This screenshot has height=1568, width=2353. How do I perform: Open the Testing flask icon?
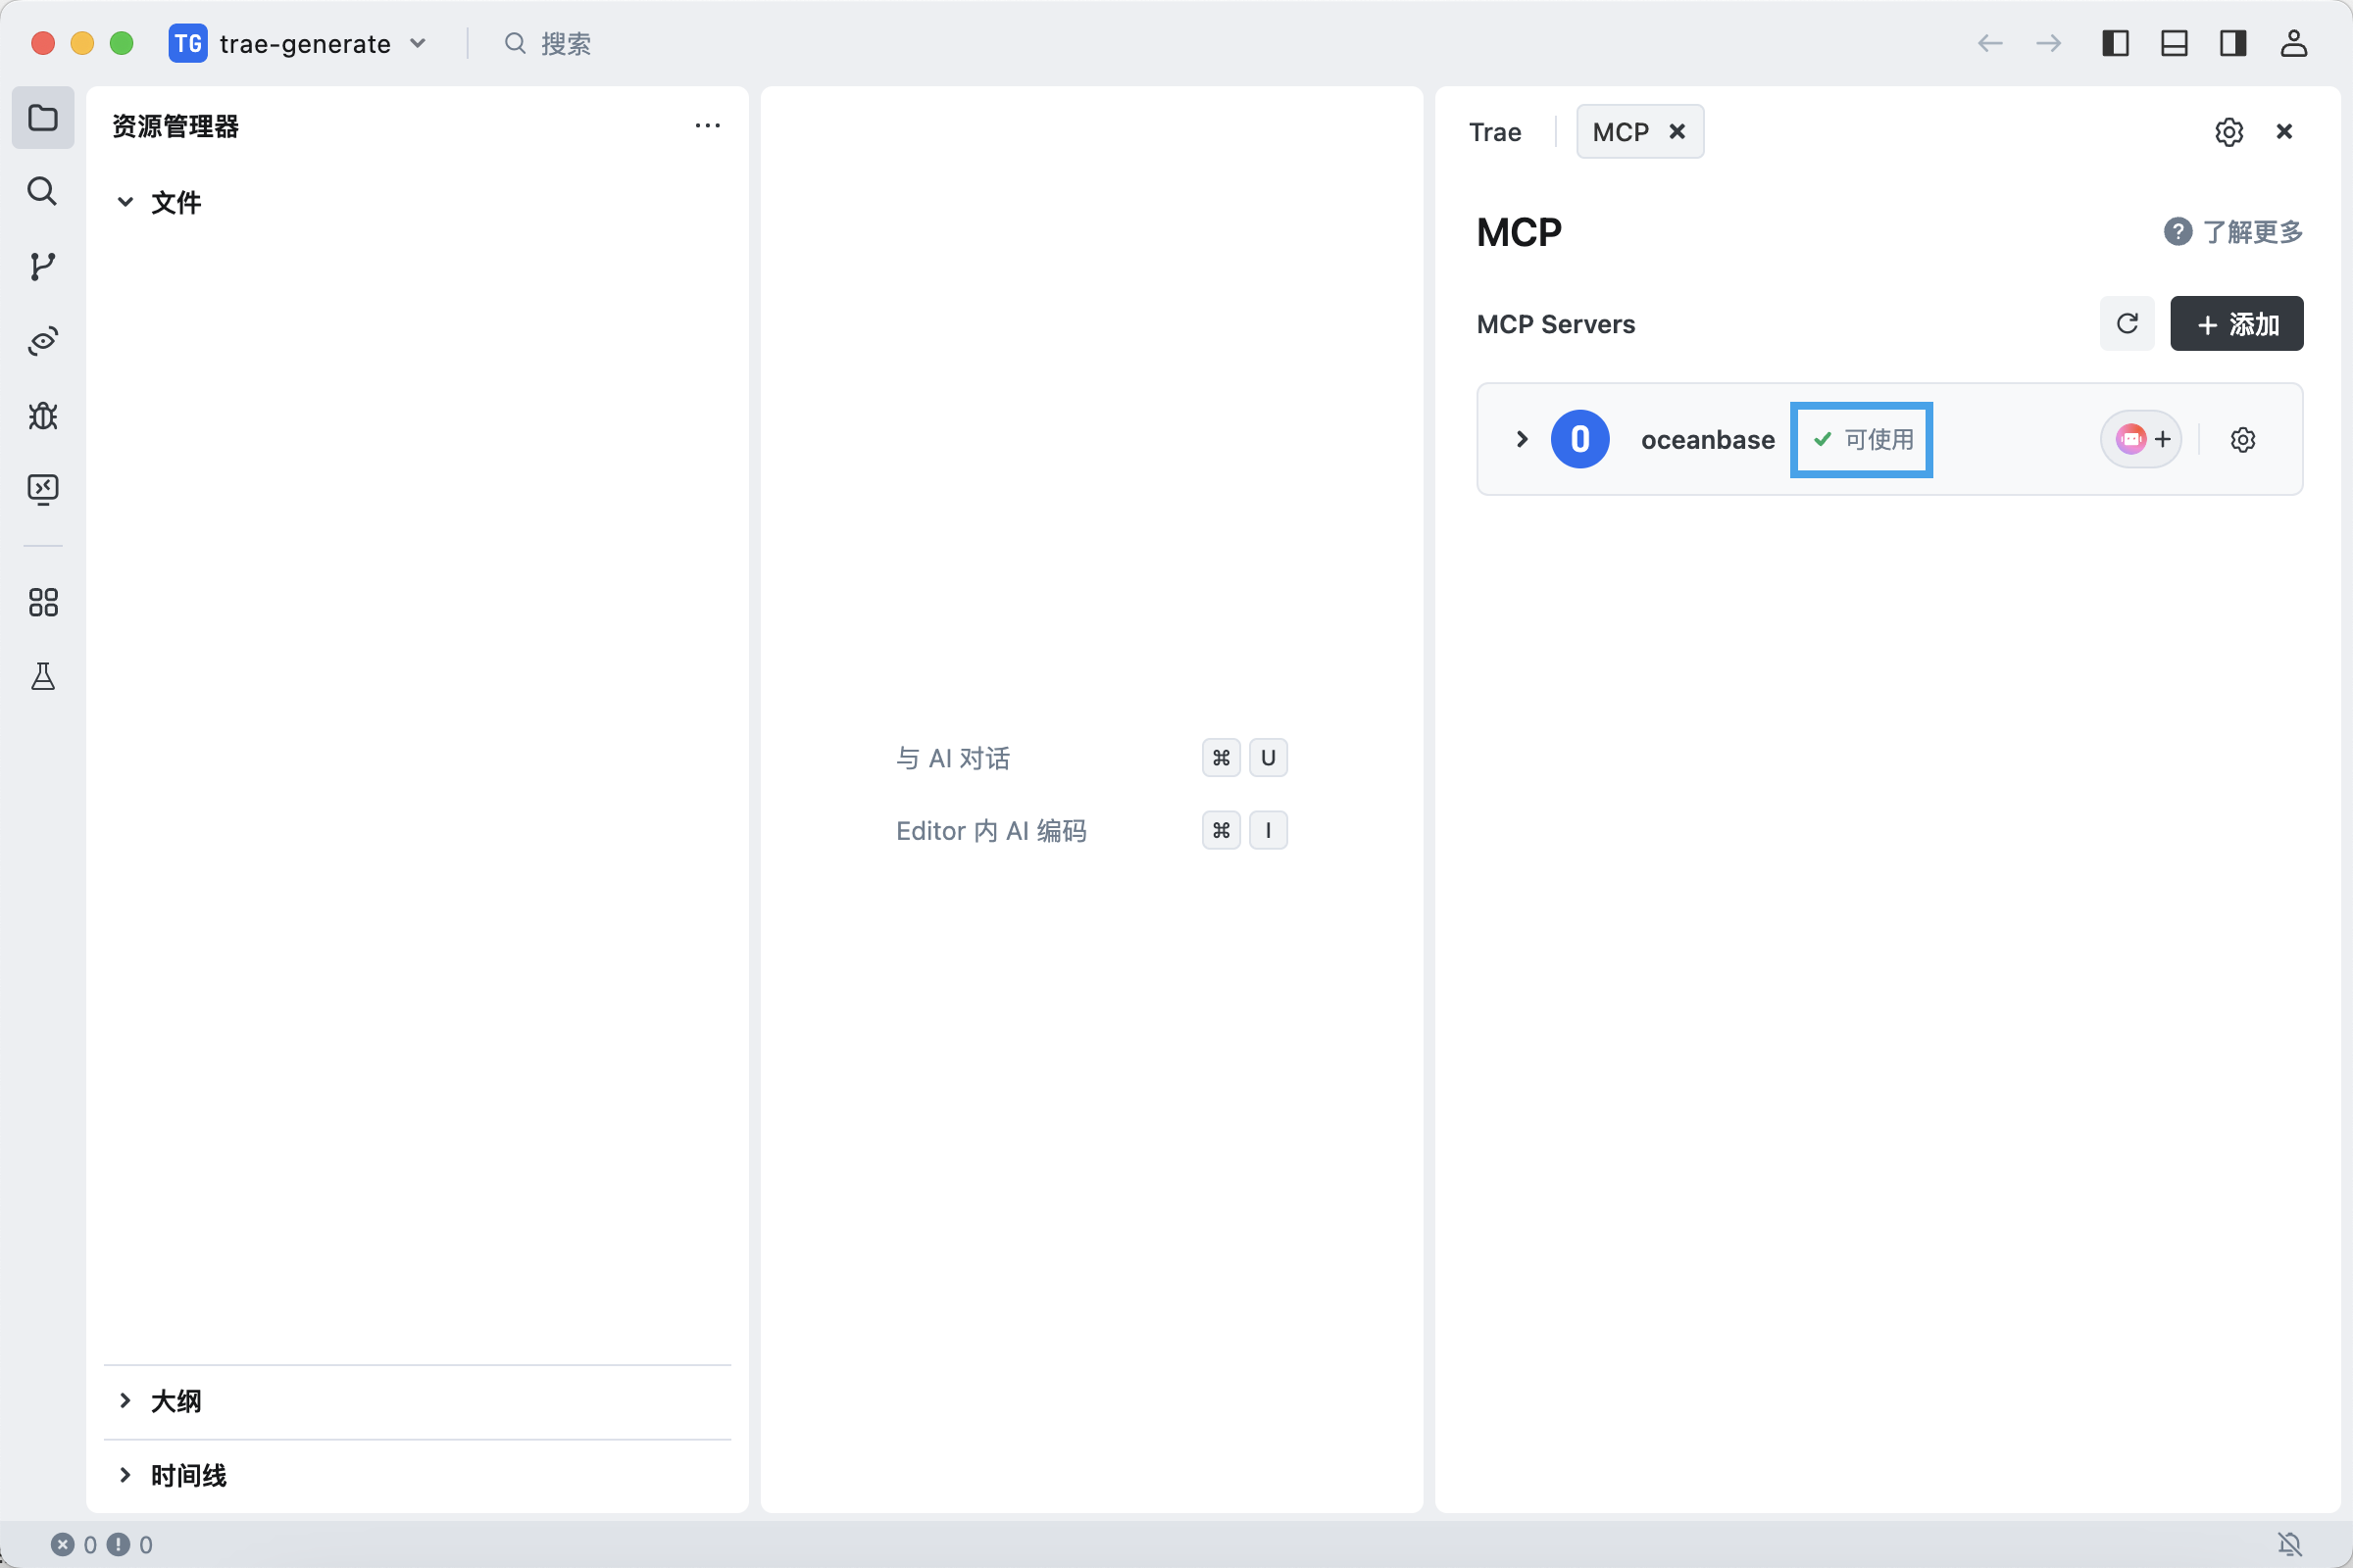point(42,677)
